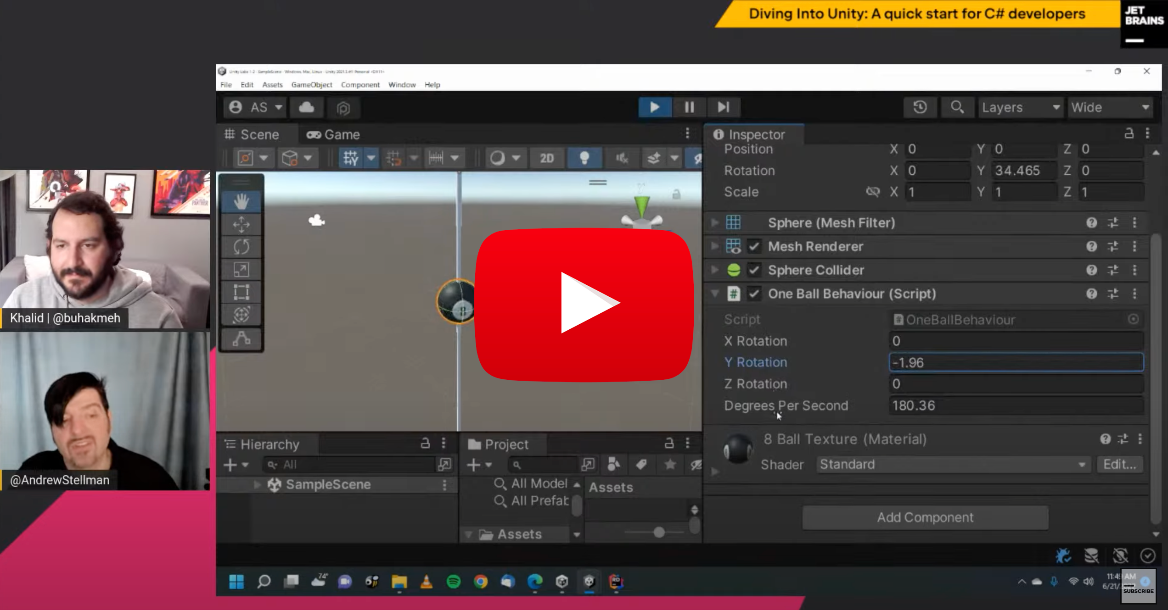Click the Add Component button
1168x610 pixels.
[925, 517]
